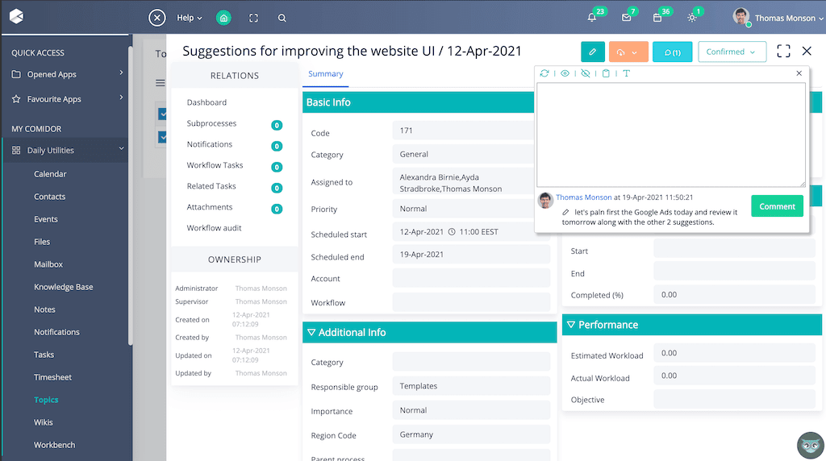826x461 pixels.
Task: Expand the Help menu
Action: click(x=189, y=18)
